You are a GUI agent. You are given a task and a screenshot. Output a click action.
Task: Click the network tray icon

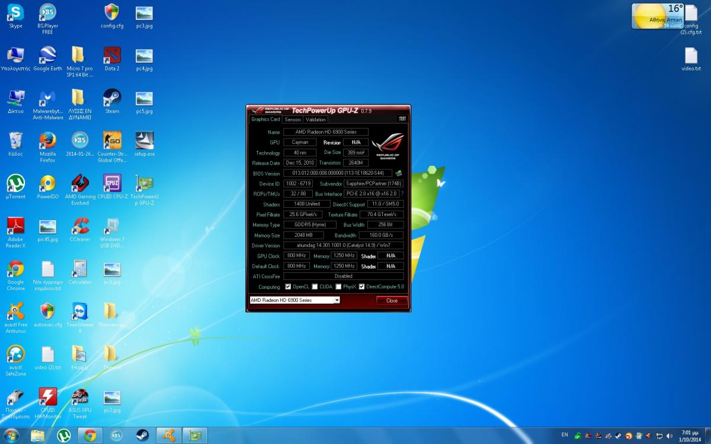659,436
